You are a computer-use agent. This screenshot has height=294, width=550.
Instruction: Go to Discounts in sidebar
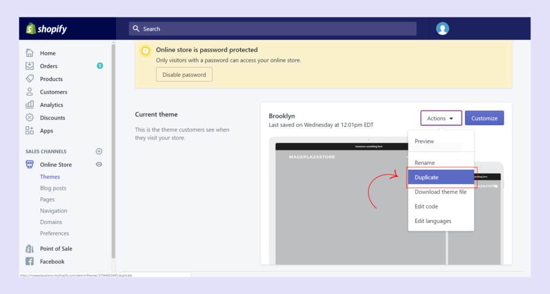[x=52, y=118]
